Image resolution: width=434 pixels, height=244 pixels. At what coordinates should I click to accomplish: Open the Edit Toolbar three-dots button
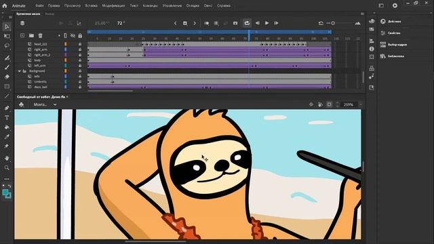pyautogui.click(x=7, y=179)
